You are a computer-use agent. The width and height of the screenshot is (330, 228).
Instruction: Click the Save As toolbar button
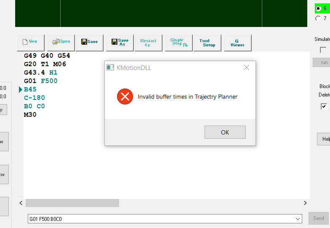(x=120, y=42)
